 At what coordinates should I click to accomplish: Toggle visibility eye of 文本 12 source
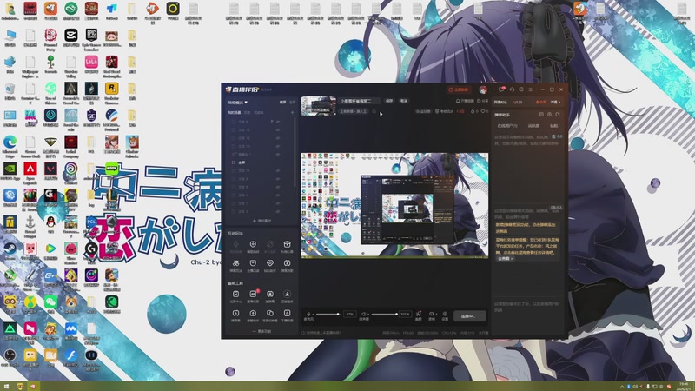[278, 138]
